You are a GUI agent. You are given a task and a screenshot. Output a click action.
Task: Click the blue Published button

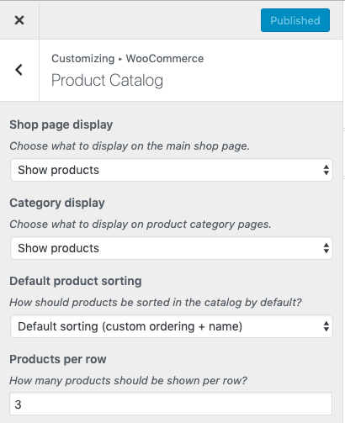point(295,20)
